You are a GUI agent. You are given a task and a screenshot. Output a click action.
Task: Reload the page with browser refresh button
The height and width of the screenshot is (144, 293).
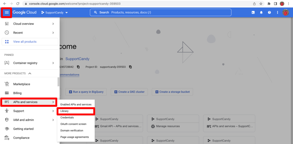pos(18,3)
